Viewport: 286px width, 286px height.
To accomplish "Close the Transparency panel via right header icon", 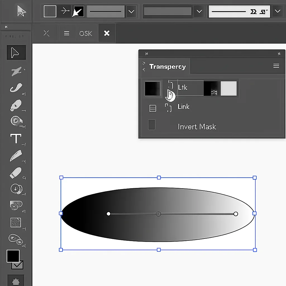I will coord(279,53).
